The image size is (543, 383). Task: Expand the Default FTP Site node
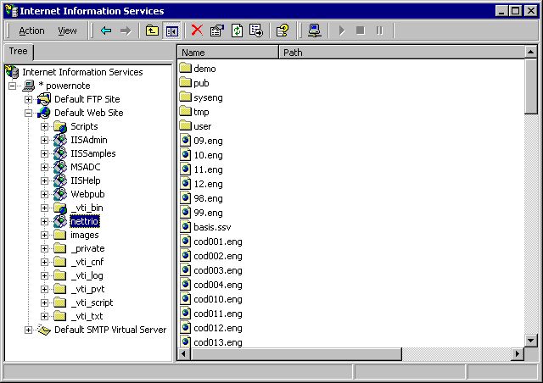tap(29, 99)
